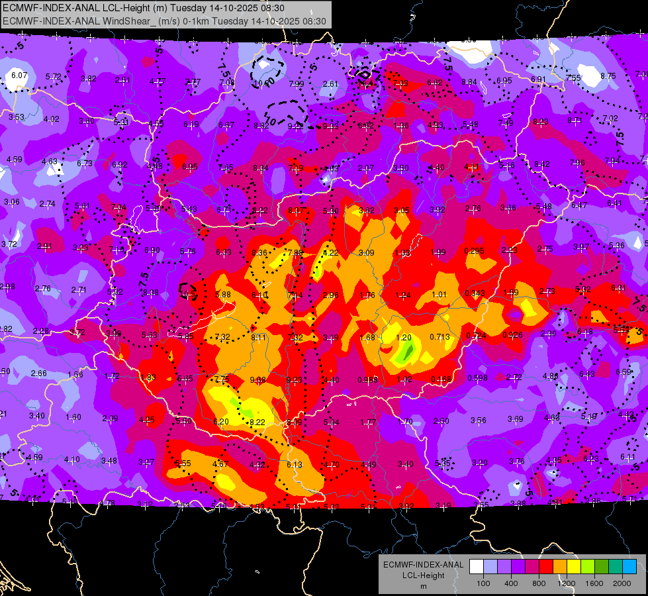Image resolution: width=648 pixels, height=596 pixels.
Task: Click the LCL-Height title line at top
Action: click(x=144, y=8)
